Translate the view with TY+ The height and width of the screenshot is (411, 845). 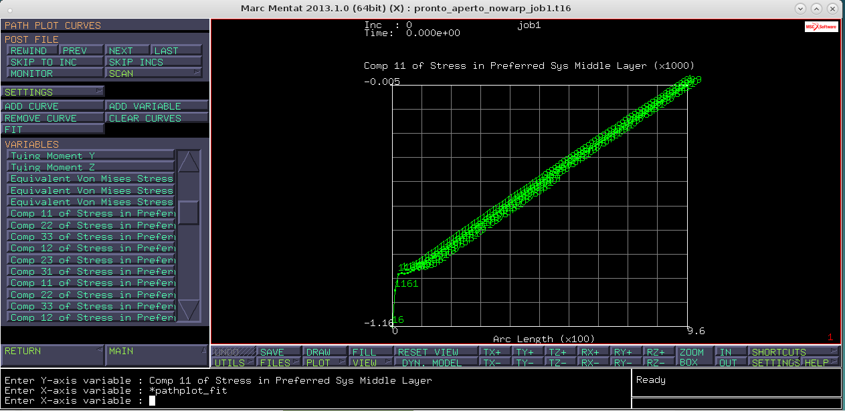[x=529, y=352]
